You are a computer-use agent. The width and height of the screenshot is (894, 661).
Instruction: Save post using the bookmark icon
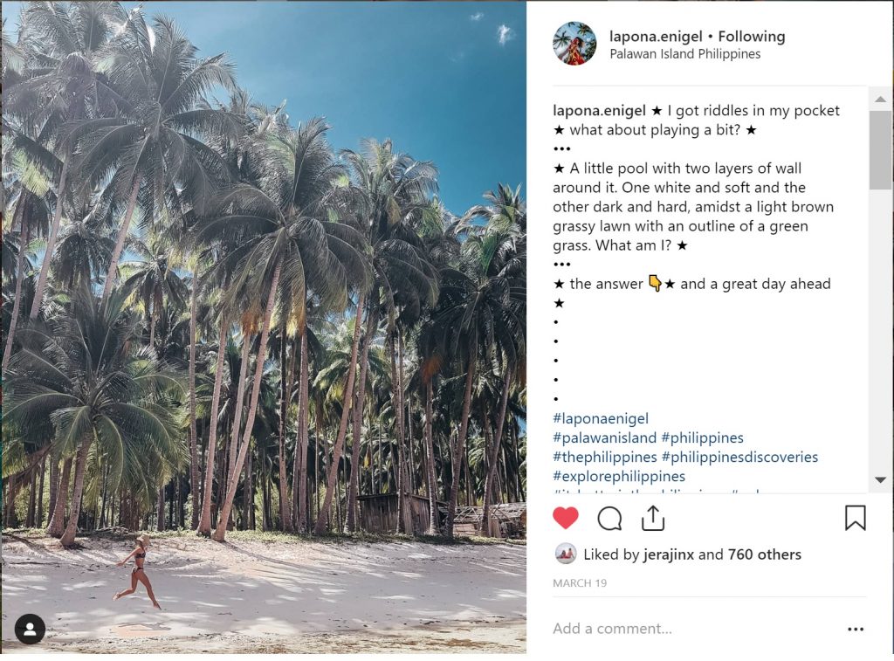tap(855, 518)
